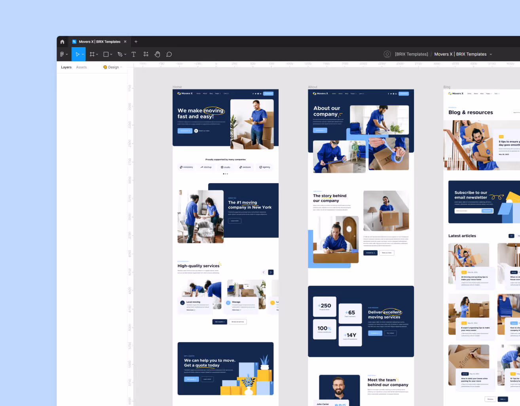Viewport: 520px width, 406px height.
Task: Select the Add comment tool
Action: [x=169, y=54]
